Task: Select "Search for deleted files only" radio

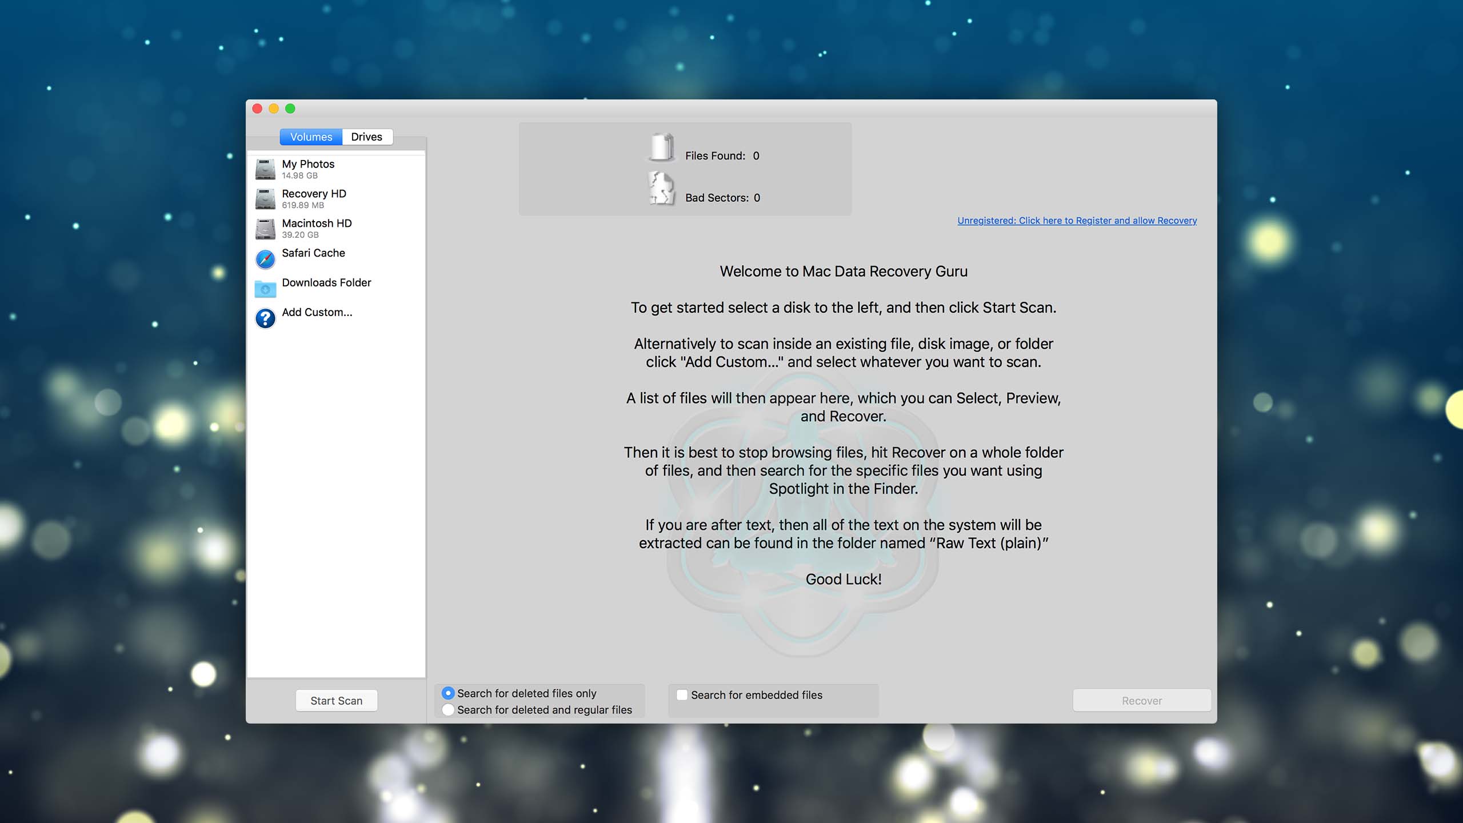Action: [448, 693]
